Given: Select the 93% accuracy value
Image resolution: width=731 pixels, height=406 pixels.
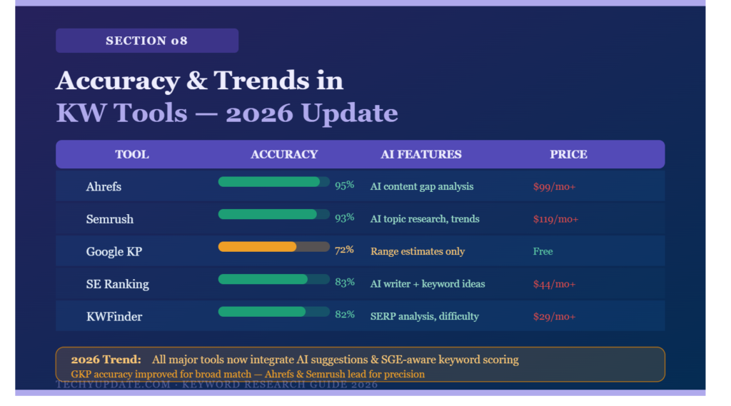Looking at the screenshot, I should click(x=345, y=218).
